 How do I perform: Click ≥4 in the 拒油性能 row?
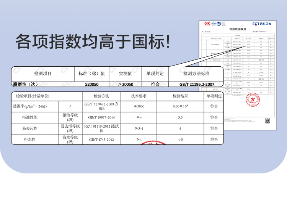pyautogui.click(x=139, y=117)
